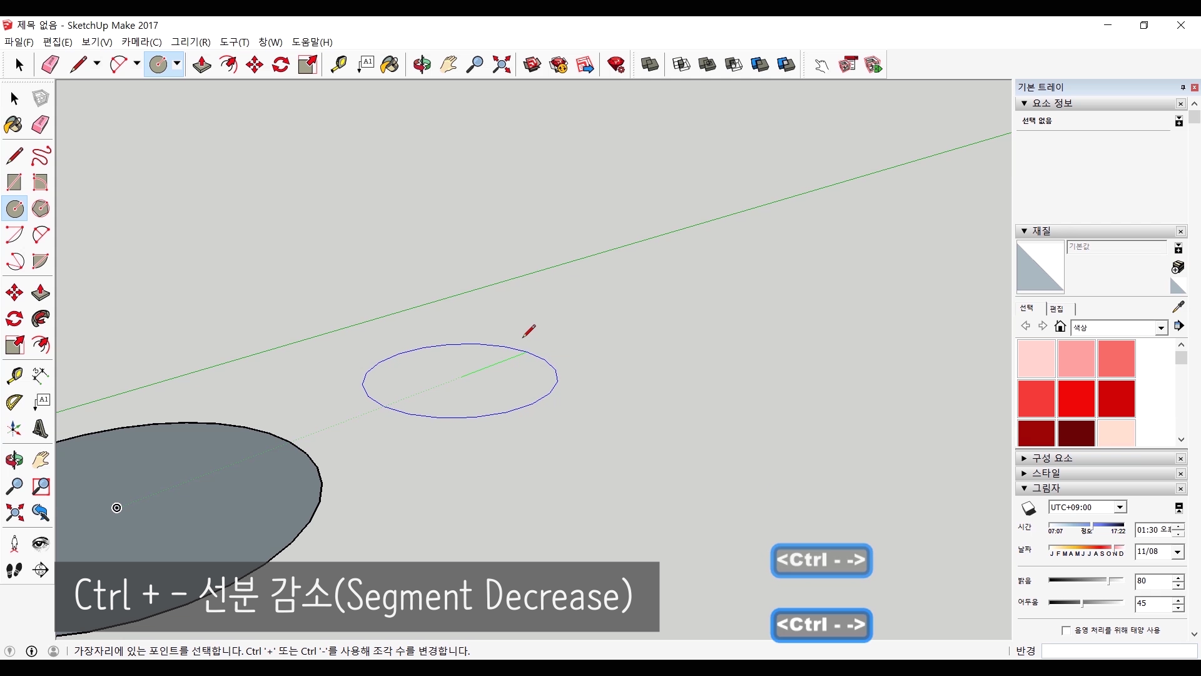Toggle shadows display button
1201x676 pixels.
1029,508
